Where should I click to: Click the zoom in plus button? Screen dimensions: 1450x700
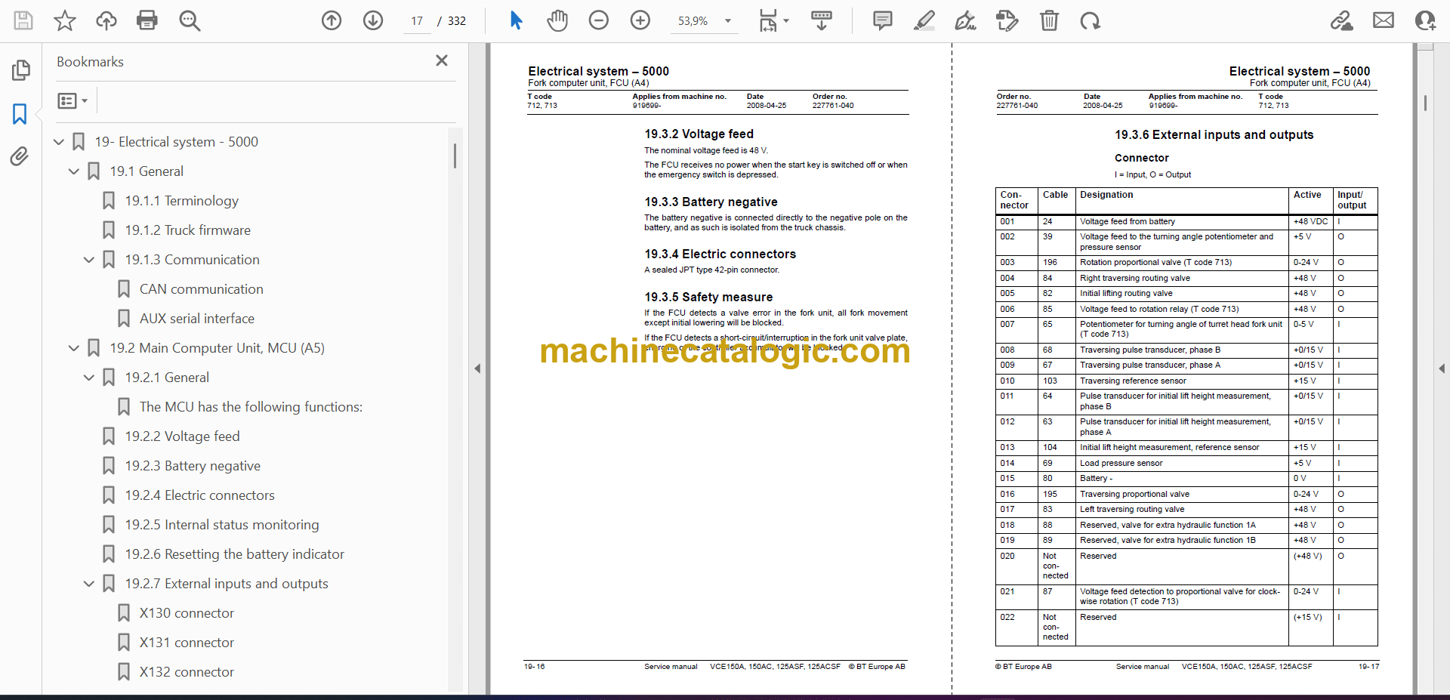coord(640,20)
